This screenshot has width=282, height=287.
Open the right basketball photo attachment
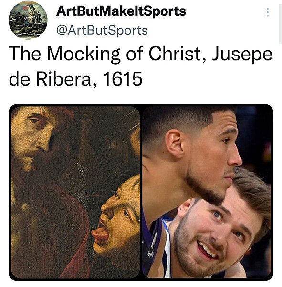(x=207, y=192)
